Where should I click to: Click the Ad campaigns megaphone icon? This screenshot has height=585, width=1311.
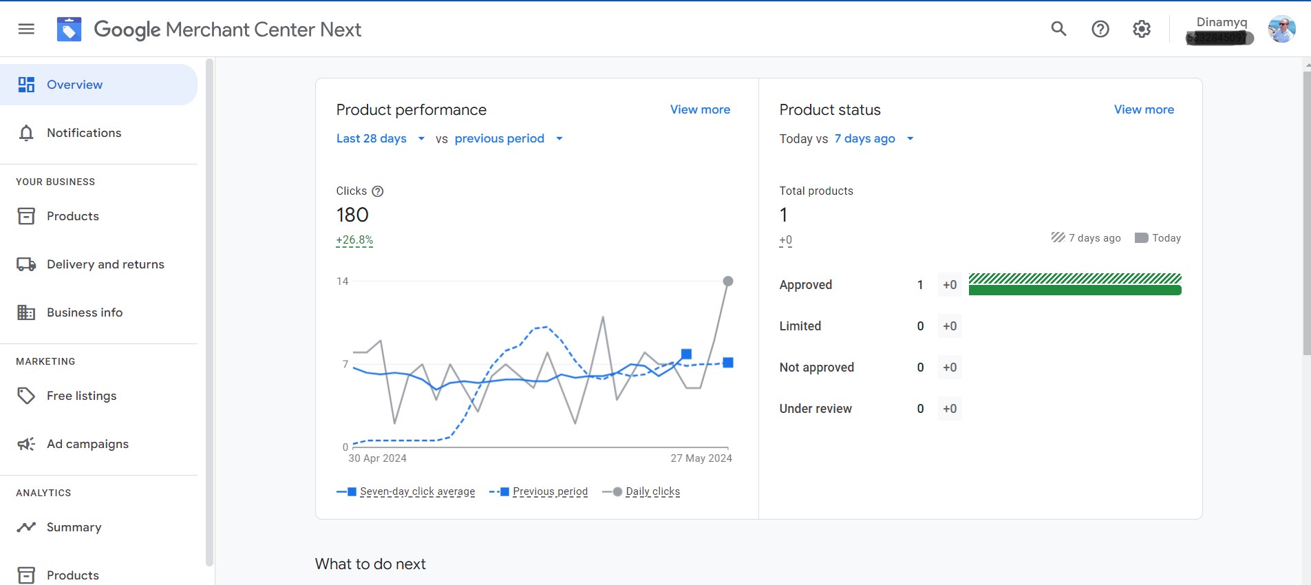26,444
